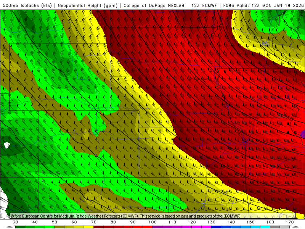
Task: Click the legend value "110"
Action: (172, 222)
